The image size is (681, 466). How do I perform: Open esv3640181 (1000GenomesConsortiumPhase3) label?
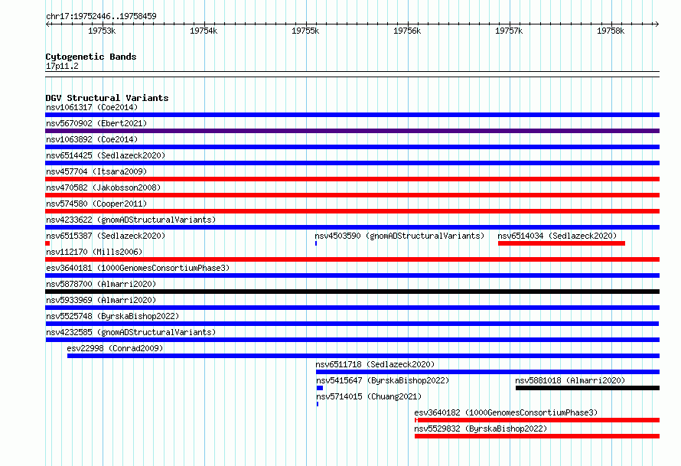point(138,268)
